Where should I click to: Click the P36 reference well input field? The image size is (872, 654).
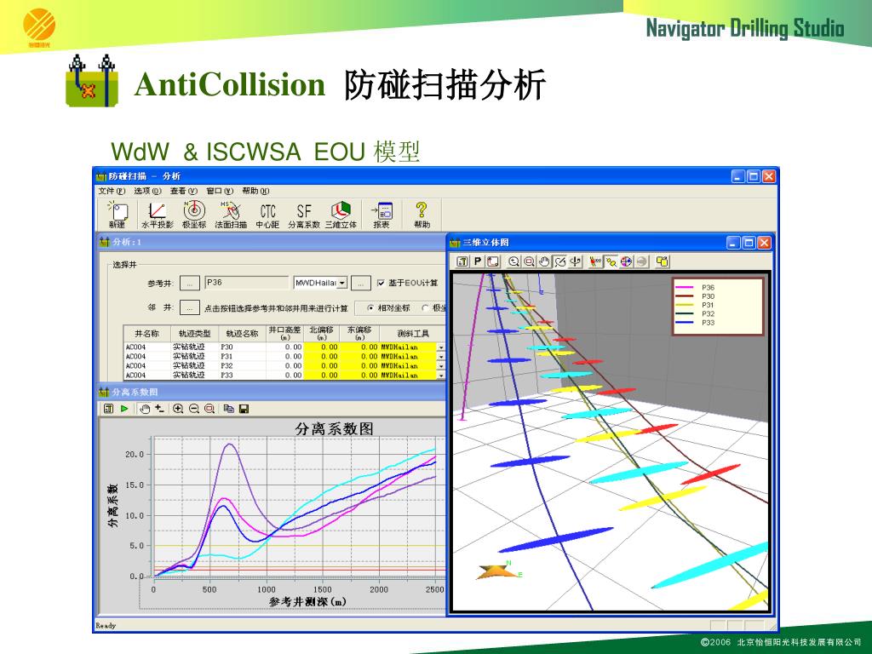(246, 283)
